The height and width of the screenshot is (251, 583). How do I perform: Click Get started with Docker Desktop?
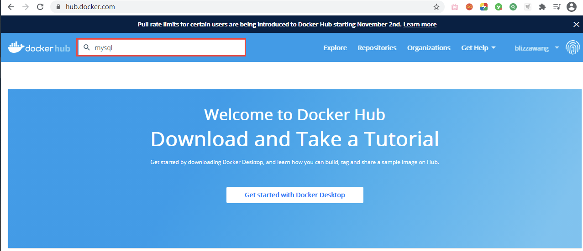(294, 195)
